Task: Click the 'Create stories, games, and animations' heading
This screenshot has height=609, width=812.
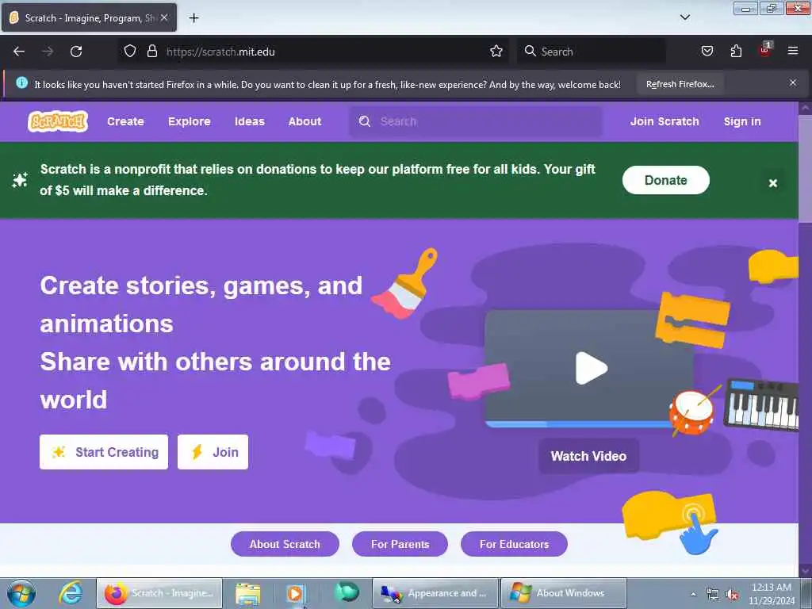Action: pyautogui.click(x=201, y=304)
